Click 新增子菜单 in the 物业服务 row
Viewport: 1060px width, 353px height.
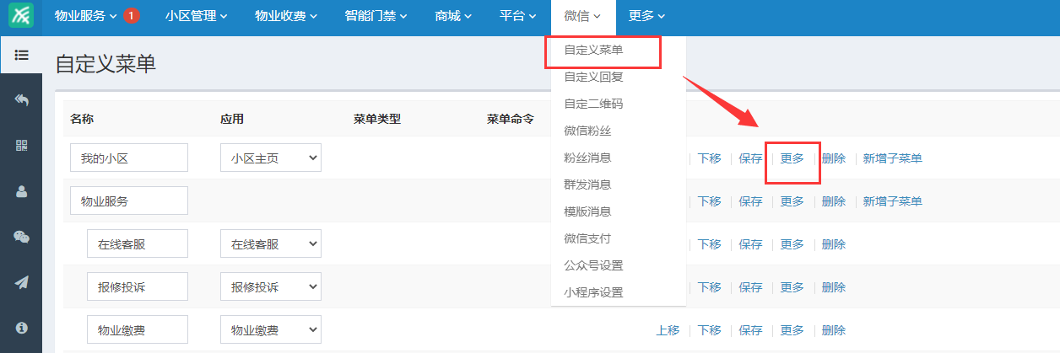tap(893, 201)
